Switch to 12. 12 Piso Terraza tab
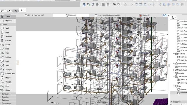Viewport: 187px width, 105px height. pyautogui.click(x=34, y=15)
